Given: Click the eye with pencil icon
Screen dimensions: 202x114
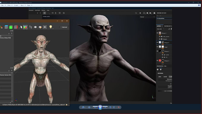Looking at the screenshot, I should coord(40,27).
